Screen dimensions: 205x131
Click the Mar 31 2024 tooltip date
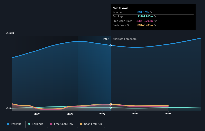pyautogui.click(x=120, y=8)
